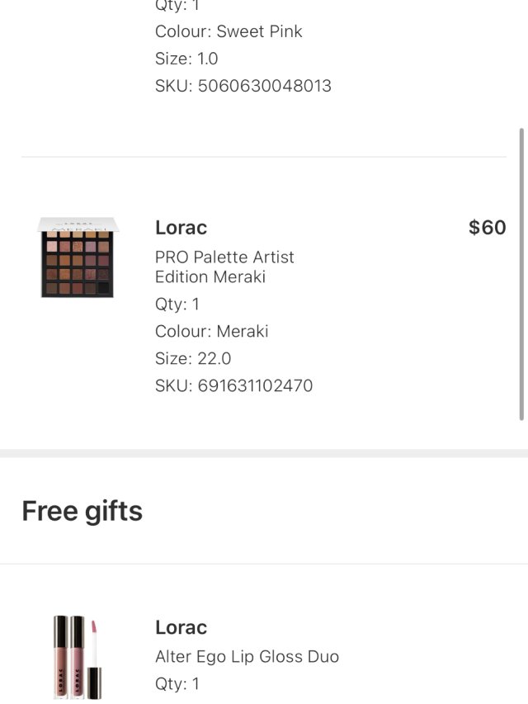Screen dimensions: 528x704
Task: Select the Colour: Sweet Pink line
Action: coord(229,31)
